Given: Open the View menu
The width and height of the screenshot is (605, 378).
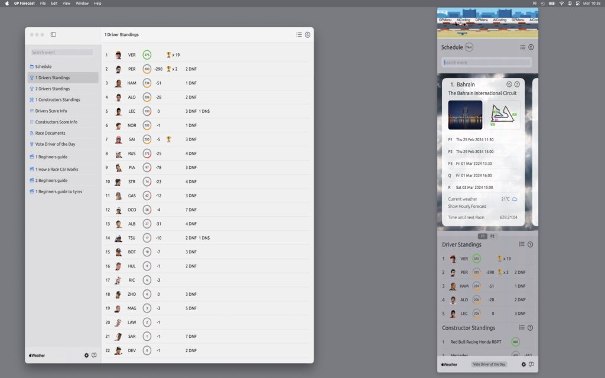Looking at the screenshot, I should coord(66,3).
